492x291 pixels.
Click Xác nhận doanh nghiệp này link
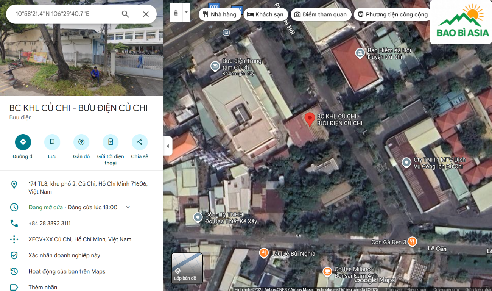(64, 255)
